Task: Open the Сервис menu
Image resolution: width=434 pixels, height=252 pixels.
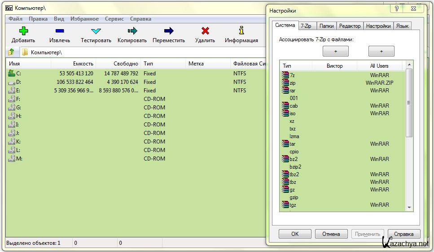Action: click(114, 19)
